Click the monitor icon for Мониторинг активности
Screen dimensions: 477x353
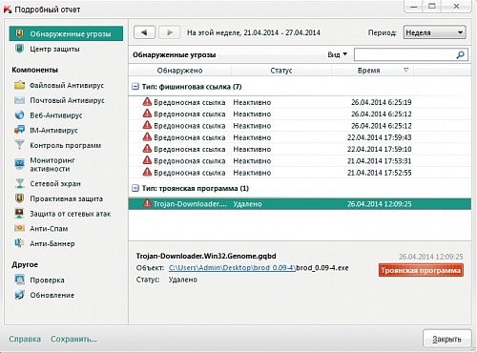coord(20,164)
